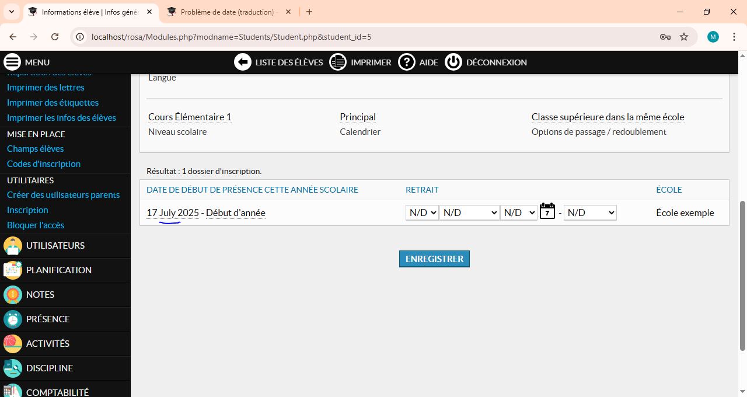Sort by Date de début de présence column

[252, 190]
